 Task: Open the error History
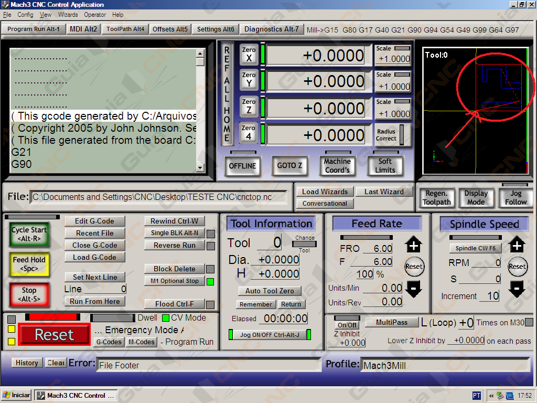pos(27,363)
